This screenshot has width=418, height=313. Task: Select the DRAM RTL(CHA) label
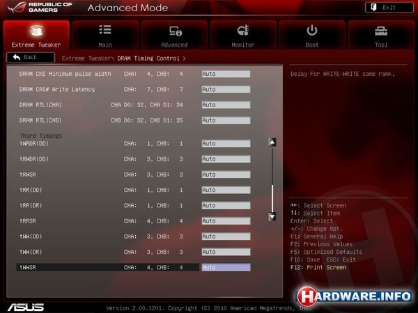click(40, 105)
